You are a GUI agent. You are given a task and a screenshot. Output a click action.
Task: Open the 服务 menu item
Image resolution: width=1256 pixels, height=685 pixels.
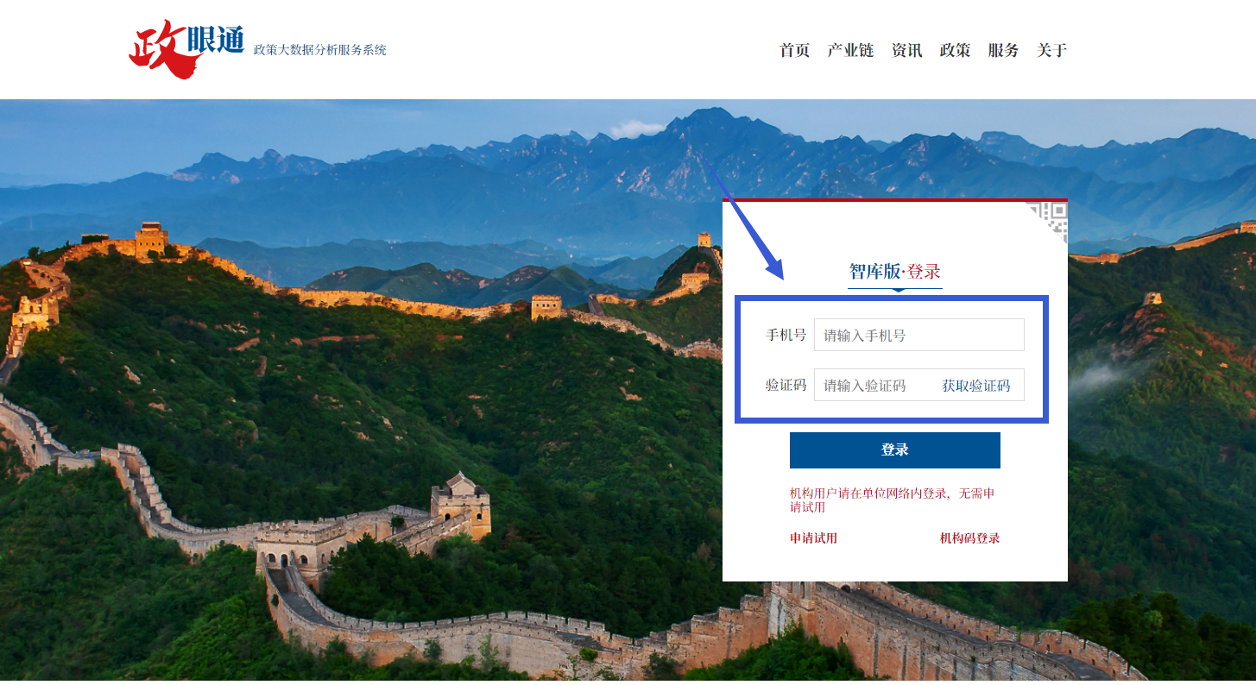pyautogui.click(x=1003, y=50)
